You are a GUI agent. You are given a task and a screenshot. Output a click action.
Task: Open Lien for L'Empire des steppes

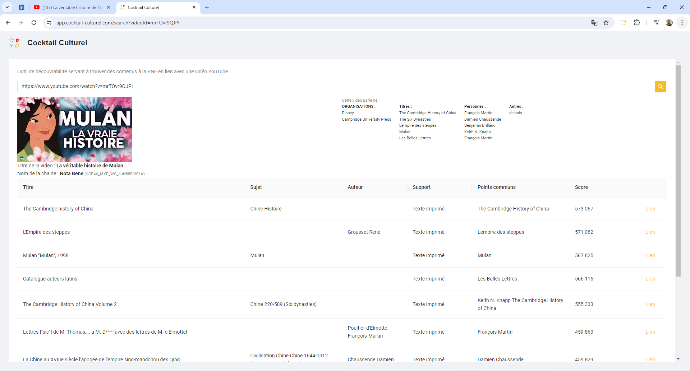click(x=650, y=232)
